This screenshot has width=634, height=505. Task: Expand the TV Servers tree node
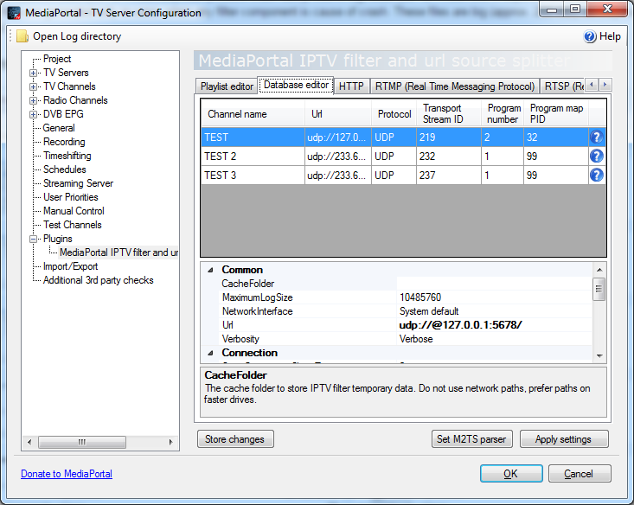34,73
